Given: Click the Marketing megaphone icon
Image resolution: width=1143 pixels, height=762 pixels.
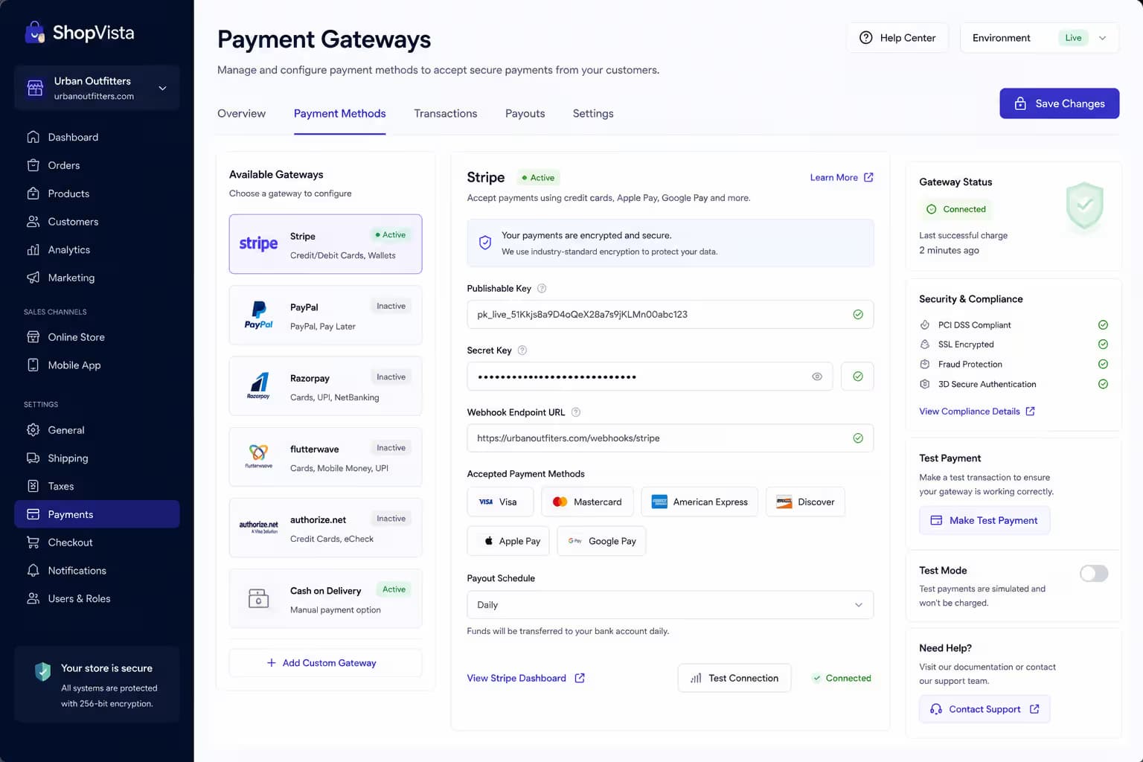Looking at the screenshot, I should pyautogui.click(x=33, y=278).
